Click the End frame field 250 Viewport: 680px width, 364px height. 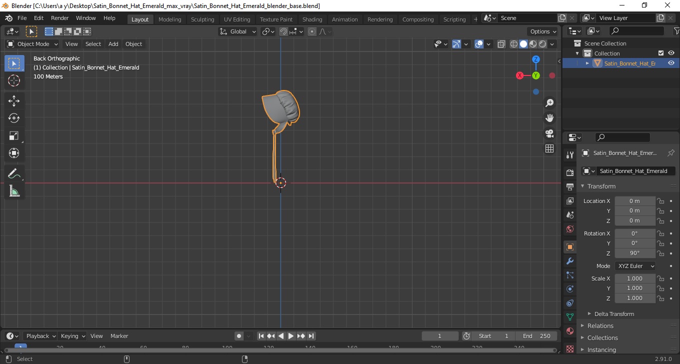[x=536, y=336]
